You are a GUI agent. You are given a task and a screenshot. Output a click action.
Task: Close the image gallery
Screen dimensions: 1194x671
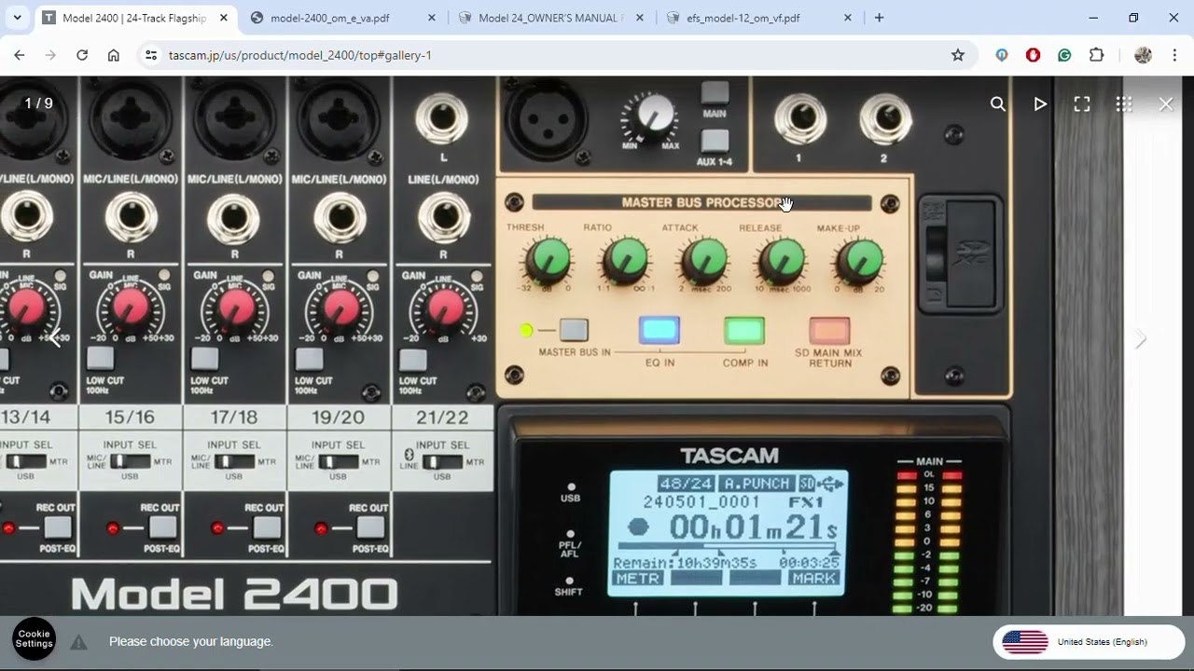point(1166,104)
